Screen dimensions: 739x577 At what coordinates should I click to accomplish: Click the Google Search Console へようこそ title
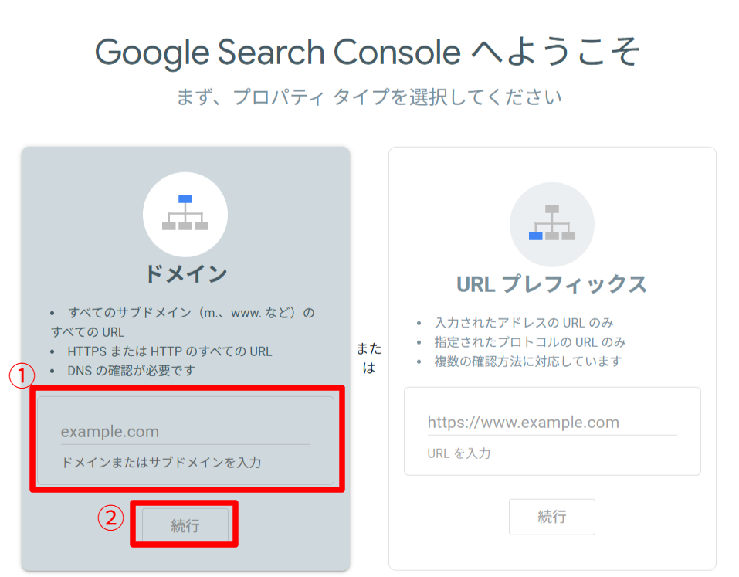point(368,53)
